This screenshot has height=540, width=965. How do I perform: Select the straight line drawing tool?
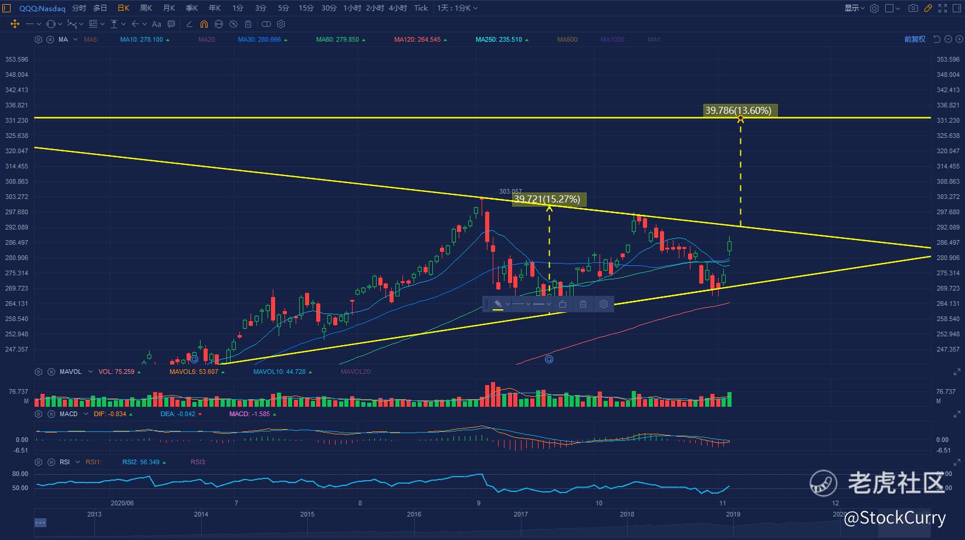[x=30, y=24]
